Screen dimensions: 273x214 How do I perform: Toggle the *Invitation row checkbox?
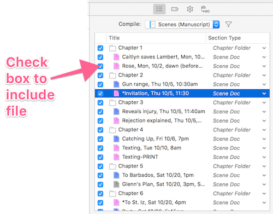(100, 94)
